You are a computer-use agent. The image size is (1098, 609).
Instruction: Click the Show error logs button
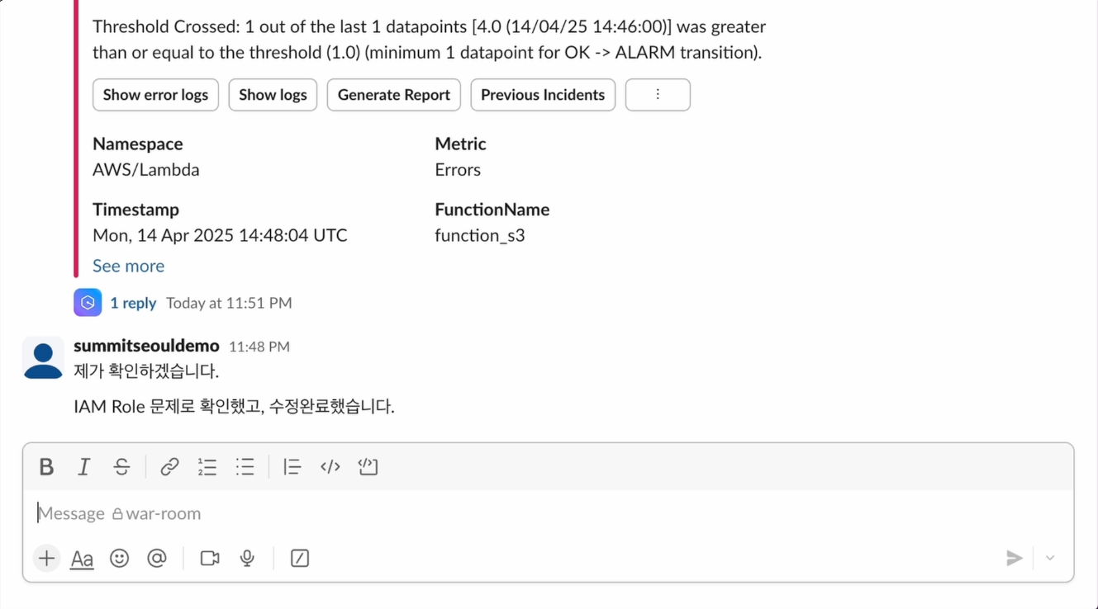point(155,95)
